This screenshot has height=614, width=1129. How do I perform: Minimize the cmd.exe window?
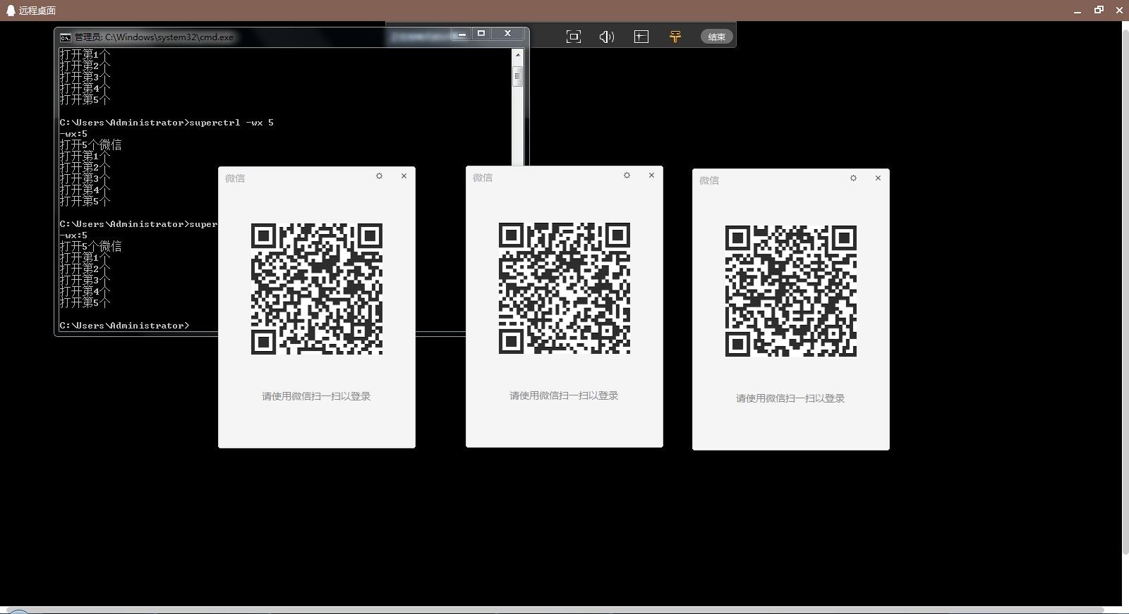point(462,34)
